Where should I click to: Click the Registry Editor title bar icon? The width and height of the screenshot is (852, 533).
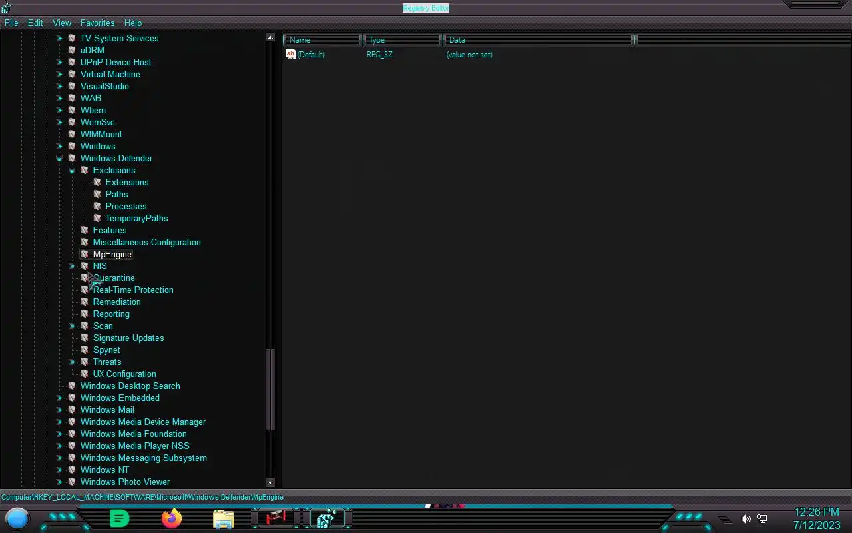point(6,8)
